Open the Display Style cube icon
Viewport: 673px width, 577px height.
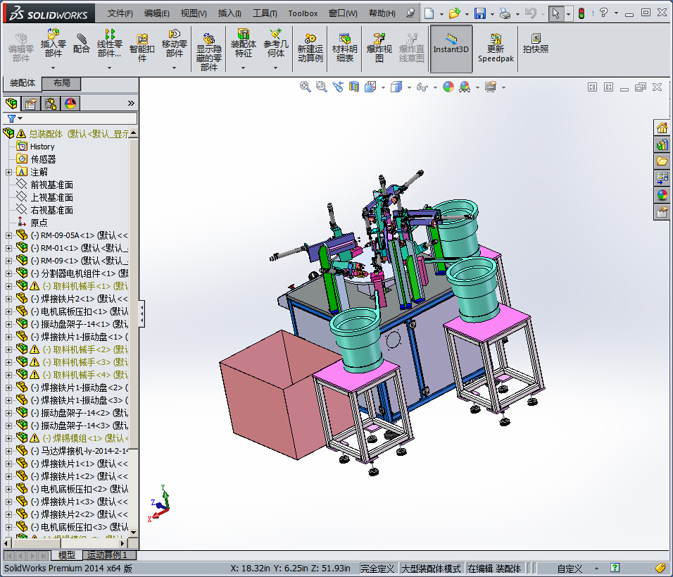pos(396,87)
